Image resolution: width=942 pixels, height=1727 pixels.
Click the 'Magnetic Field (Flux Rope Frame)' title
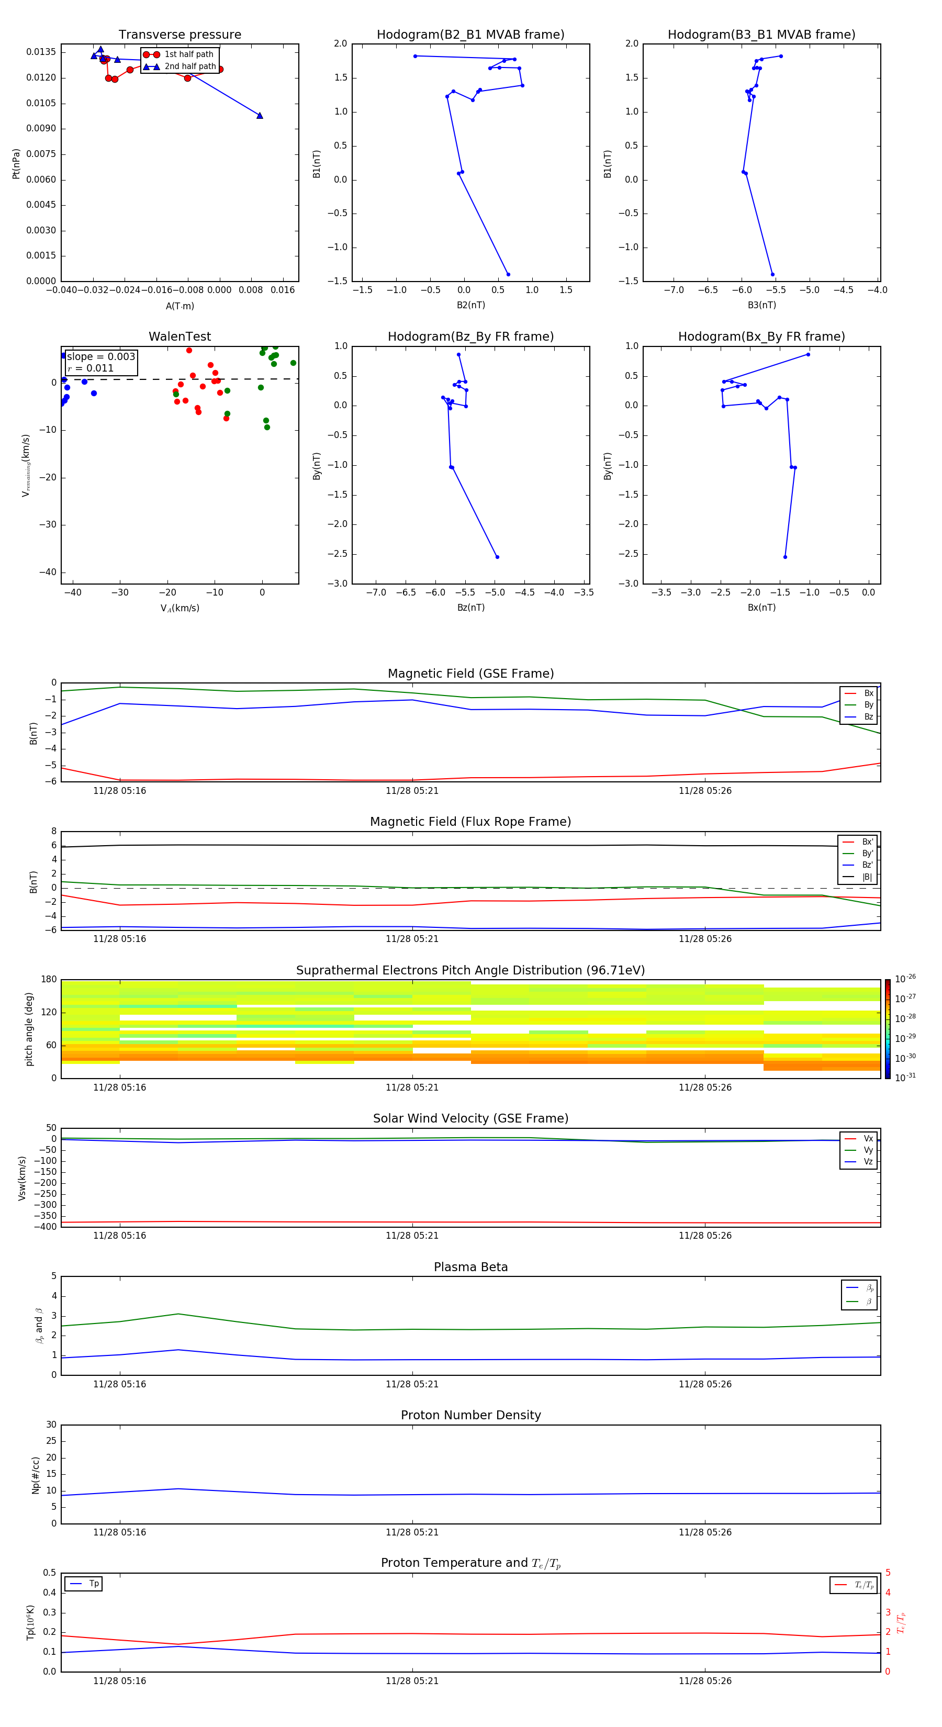[x=470, y=822]
